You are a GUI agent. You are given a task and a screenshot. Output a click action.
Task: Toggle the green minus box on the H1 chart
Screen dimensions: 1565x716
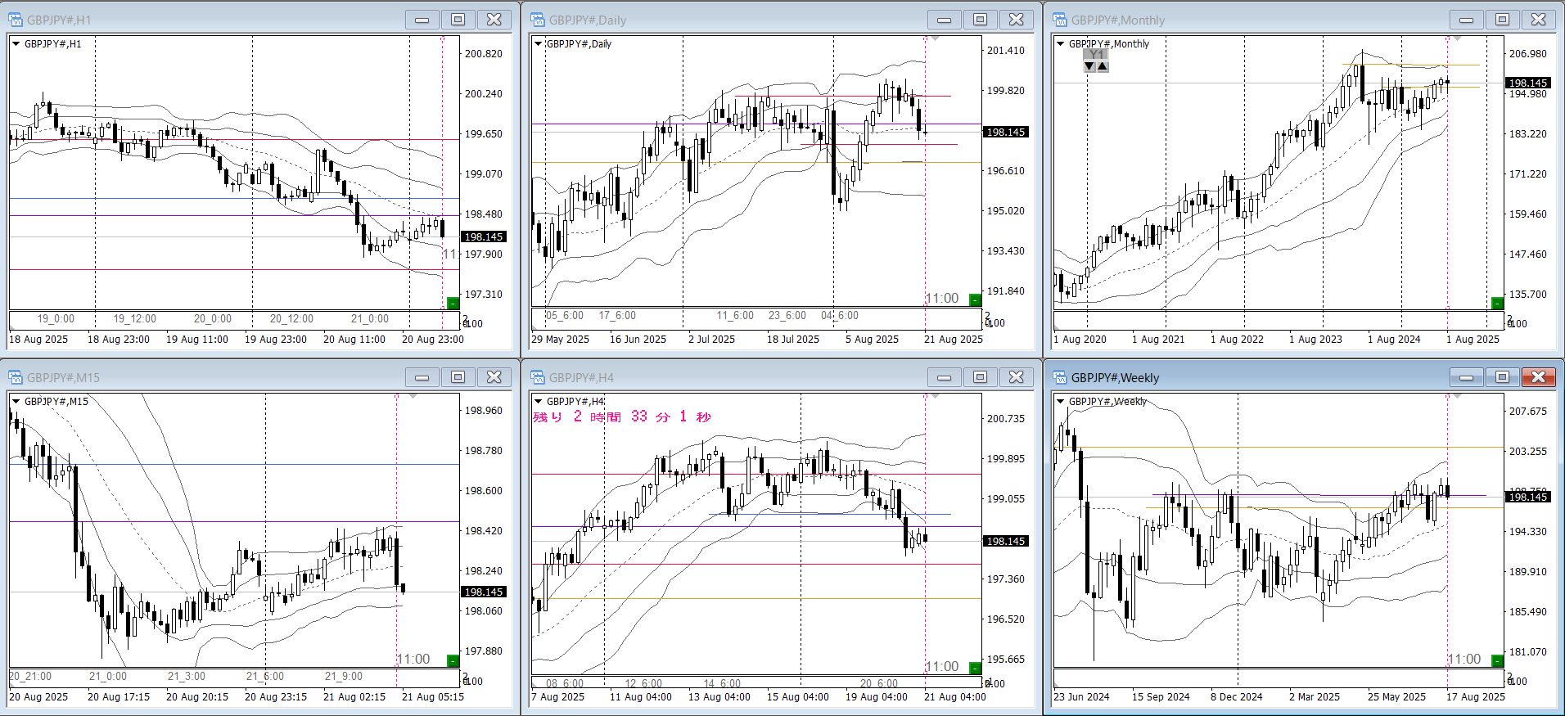pos(453,304)
